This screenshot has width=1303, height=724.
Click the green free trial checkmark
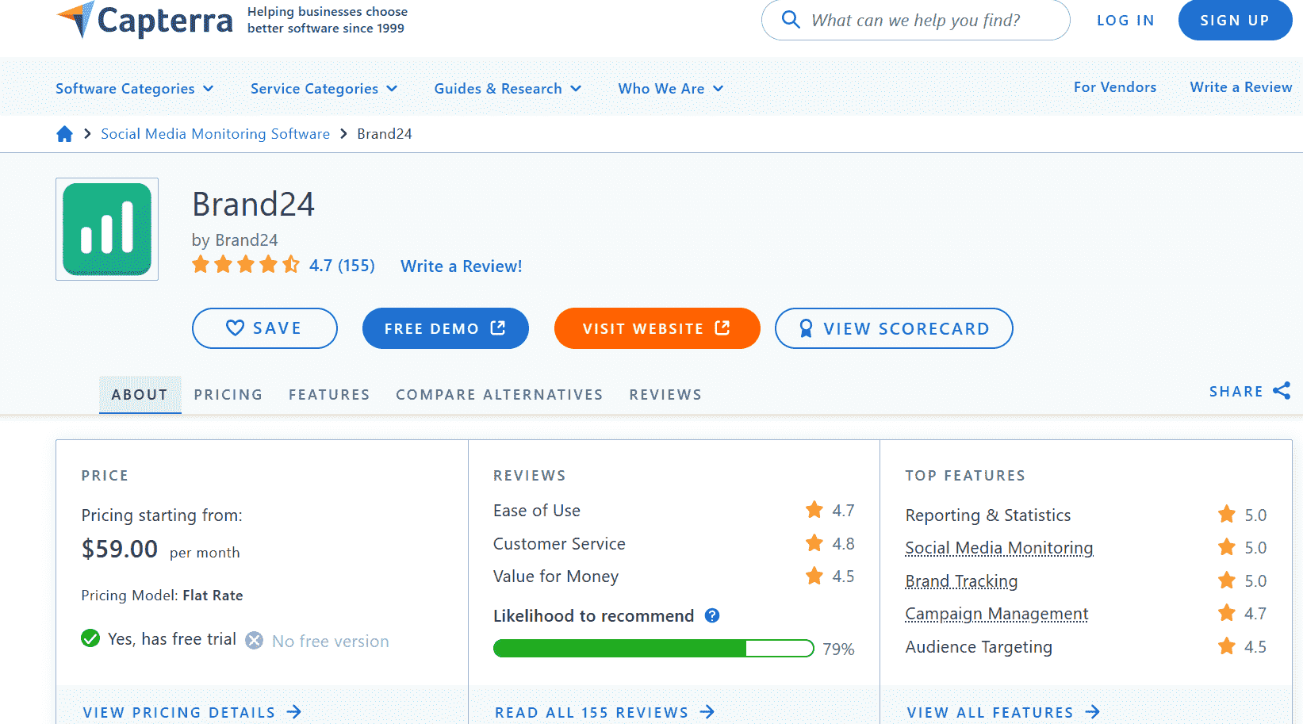point(90,638)
